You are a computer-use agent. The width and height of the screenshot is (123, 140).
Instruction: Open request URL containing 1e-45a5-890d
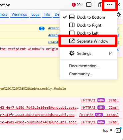[x=39, y=122]
